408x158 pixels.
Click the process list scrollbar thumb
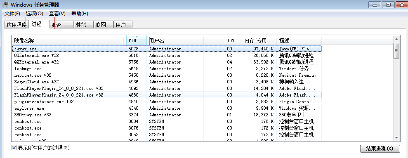(x=396, y=51)
